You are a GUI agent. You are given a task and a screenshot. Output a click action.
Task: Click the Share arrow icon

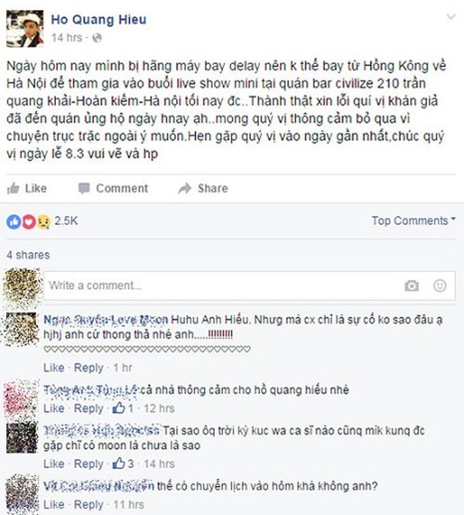point(185,188)
